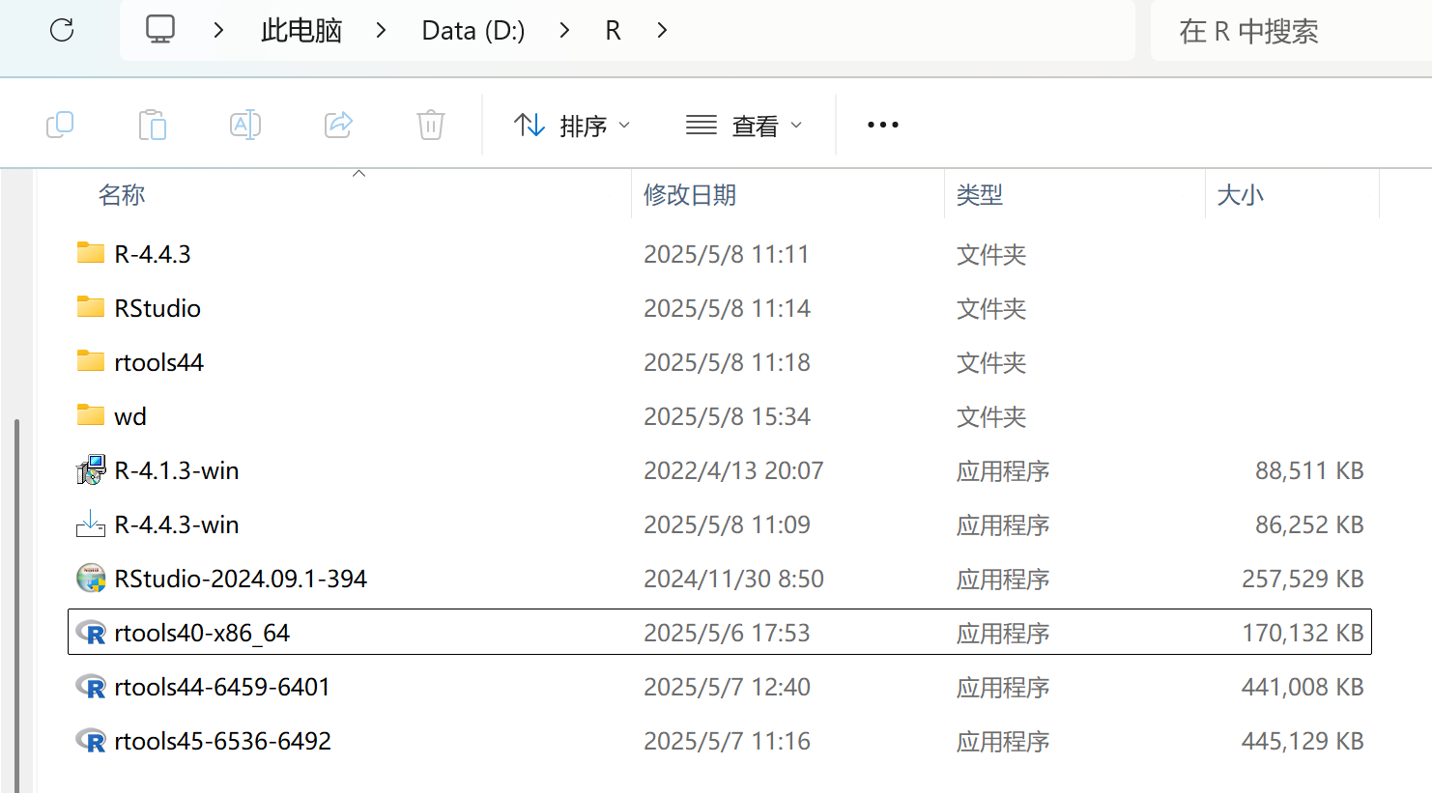Click the RStudio folder icon
Screen dimensions: 1432x793
(x=91, y=307)
